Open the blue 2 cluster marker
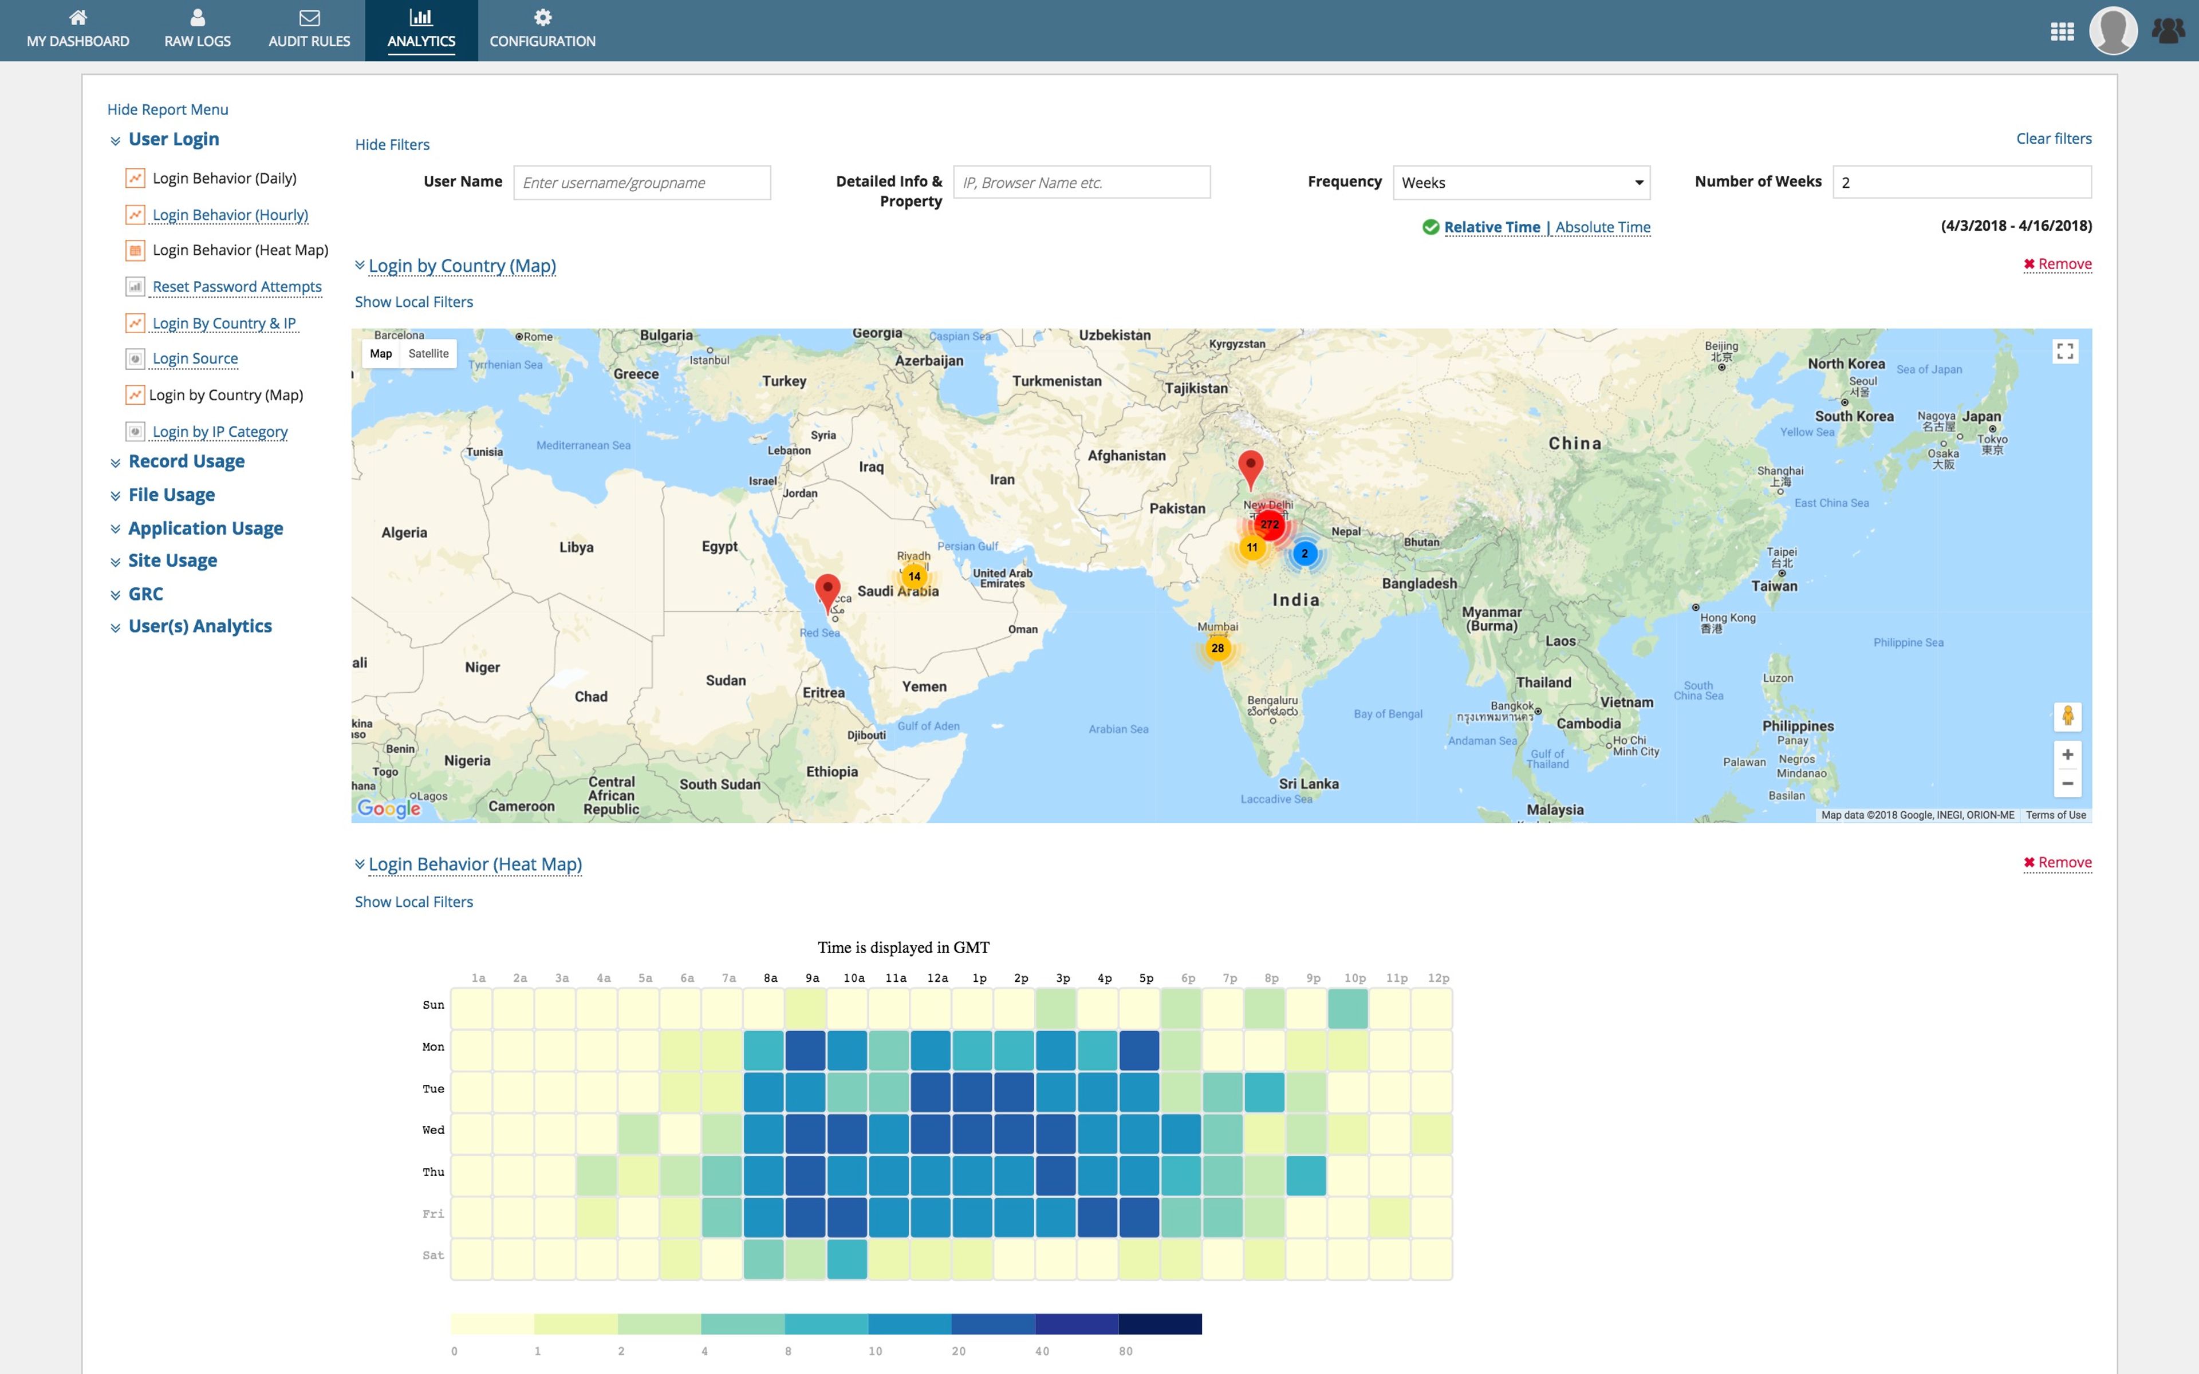Image resolution: width=2199 pixels, height=1374 pixels. point(1304,554)
